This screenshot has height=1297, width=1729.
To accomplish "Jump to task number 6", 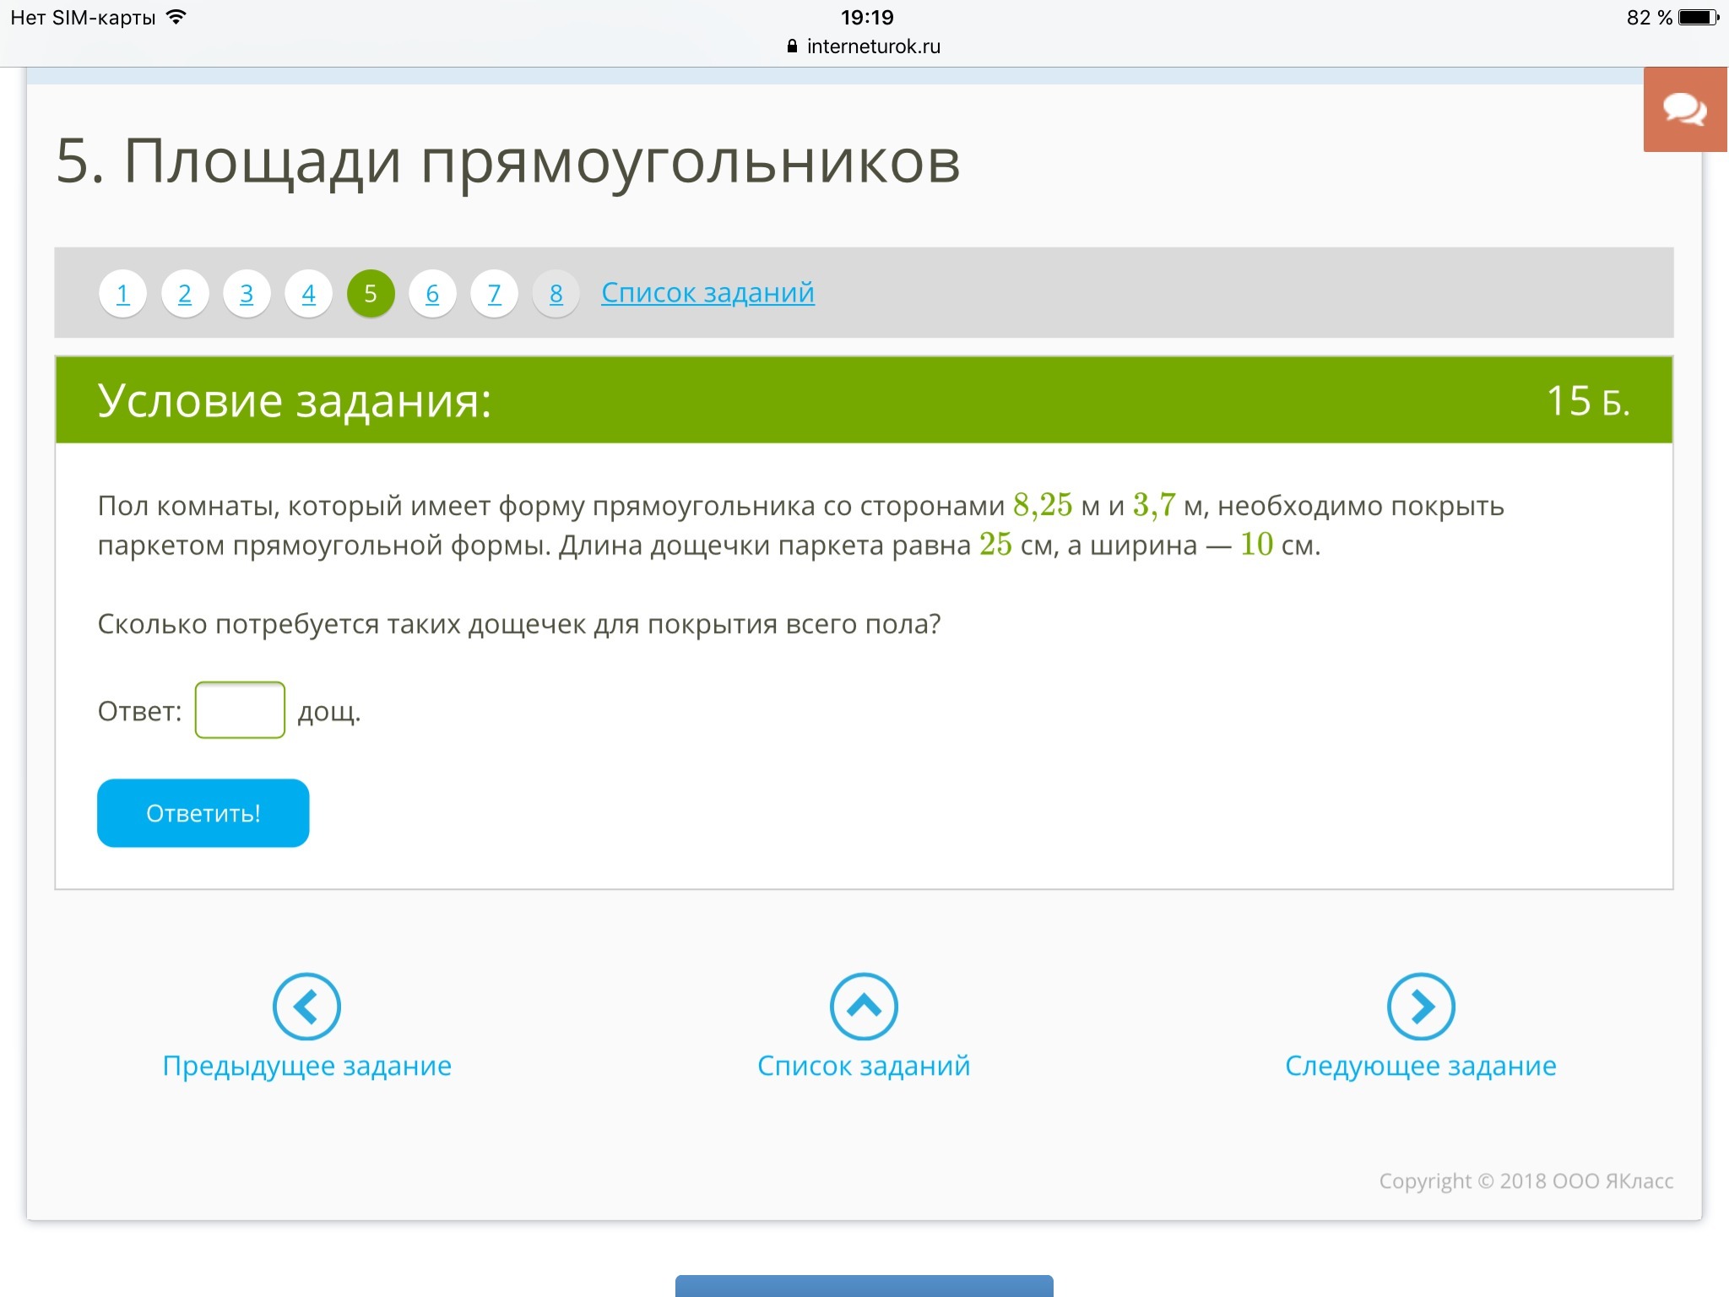I will coord(432,294).
